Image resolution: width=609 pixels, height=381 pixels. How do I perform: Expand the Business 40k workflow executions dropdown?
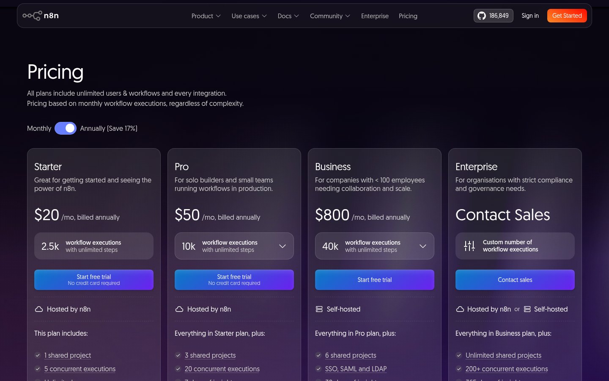click(x=375, y=246)
